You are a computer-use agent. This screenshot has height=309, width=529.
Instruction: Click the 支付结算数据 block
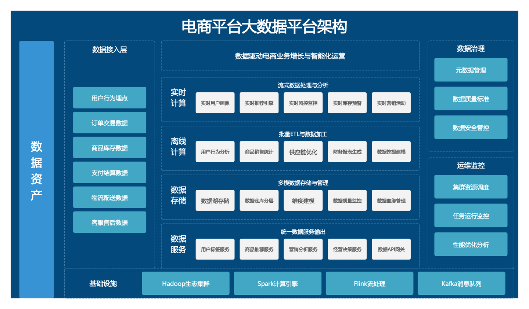(x=109, y=173)
